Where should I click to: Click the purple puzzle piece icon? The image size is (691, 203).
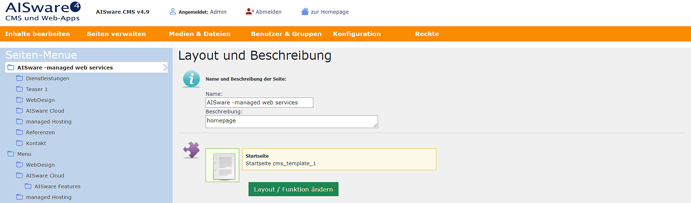[x=191, y=150]
